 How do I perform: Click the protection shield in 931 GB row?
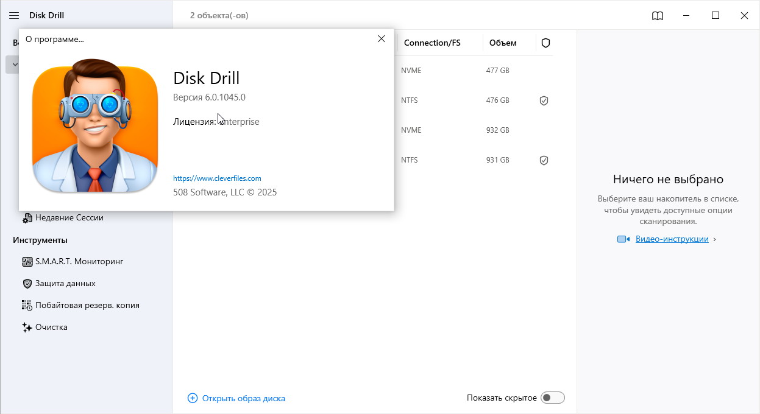pos(544,160)
